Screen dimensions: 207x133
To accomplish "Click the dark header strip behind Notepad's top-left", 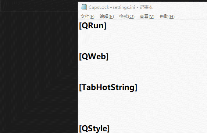I will tap(39, 6).
